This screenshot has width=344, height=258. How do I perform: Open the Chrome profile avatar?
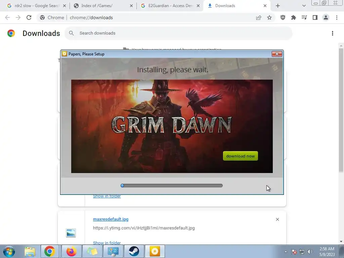pyautogui.click(x=326, y=17)
